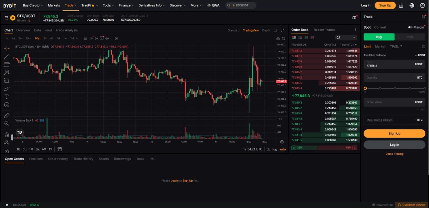Select the sell-only order book view
This screenshot has width=429, height=208.
[312, 37]
